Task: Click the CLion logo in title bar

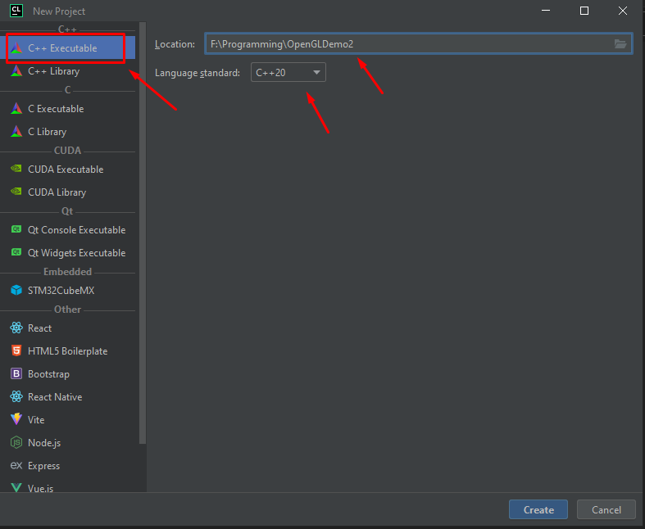Action: (x=16, y=11)
